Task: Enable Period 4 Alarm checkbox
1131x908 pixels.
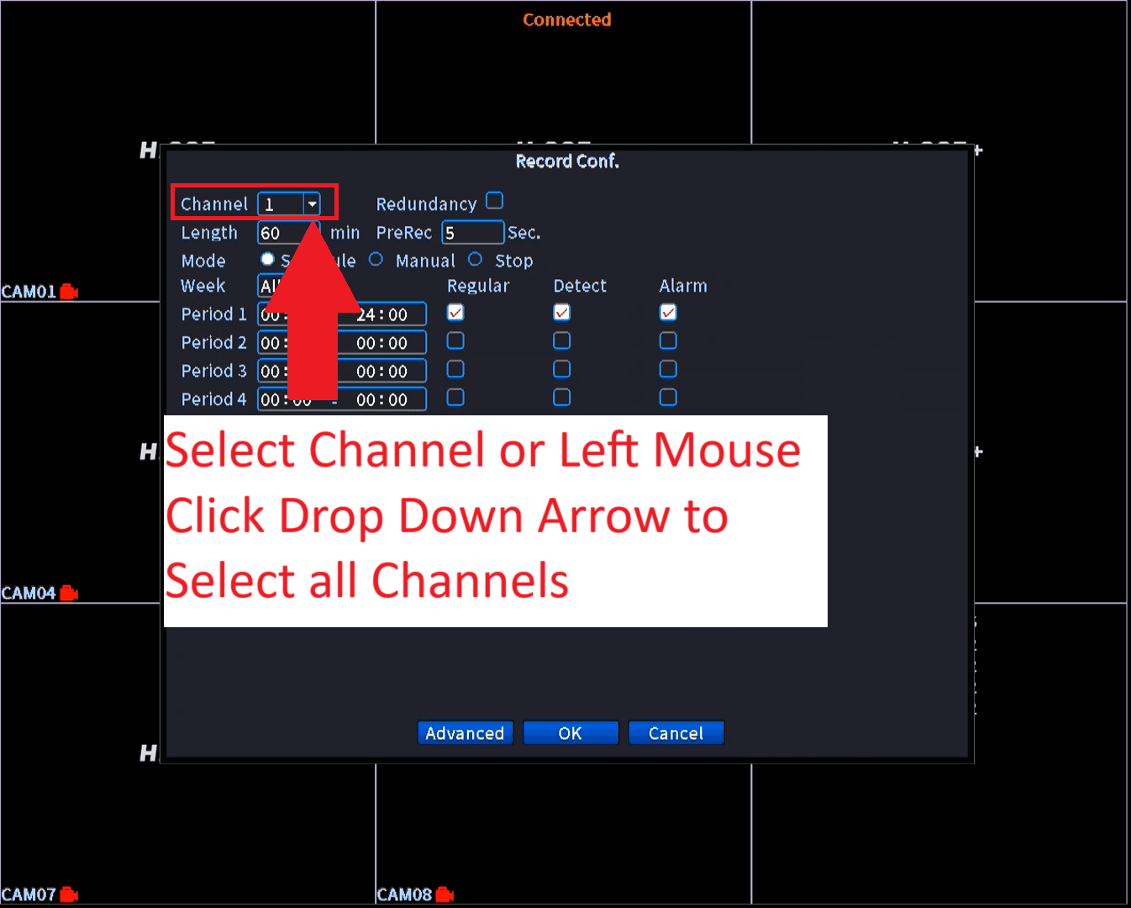Action: (668, 397)
